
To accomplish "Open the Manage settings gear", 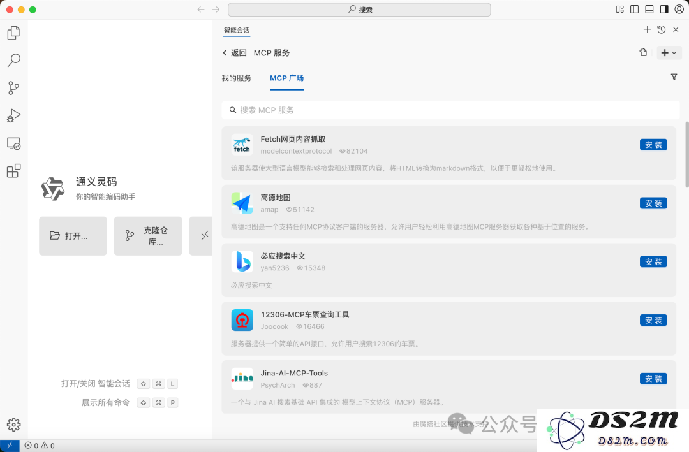I will click(13, 425).
